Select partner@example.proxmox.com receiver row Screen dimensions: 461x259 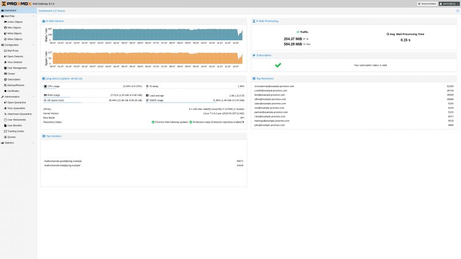[354, 112]
